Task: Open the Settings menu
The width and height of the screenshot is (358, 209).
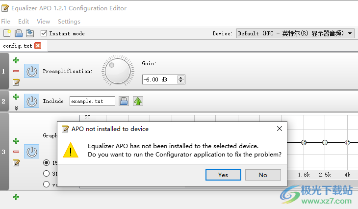Action: click(69, 22)
